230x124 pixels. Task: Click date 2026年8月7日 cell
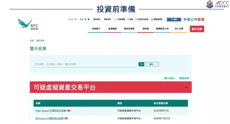click(161, 111)
